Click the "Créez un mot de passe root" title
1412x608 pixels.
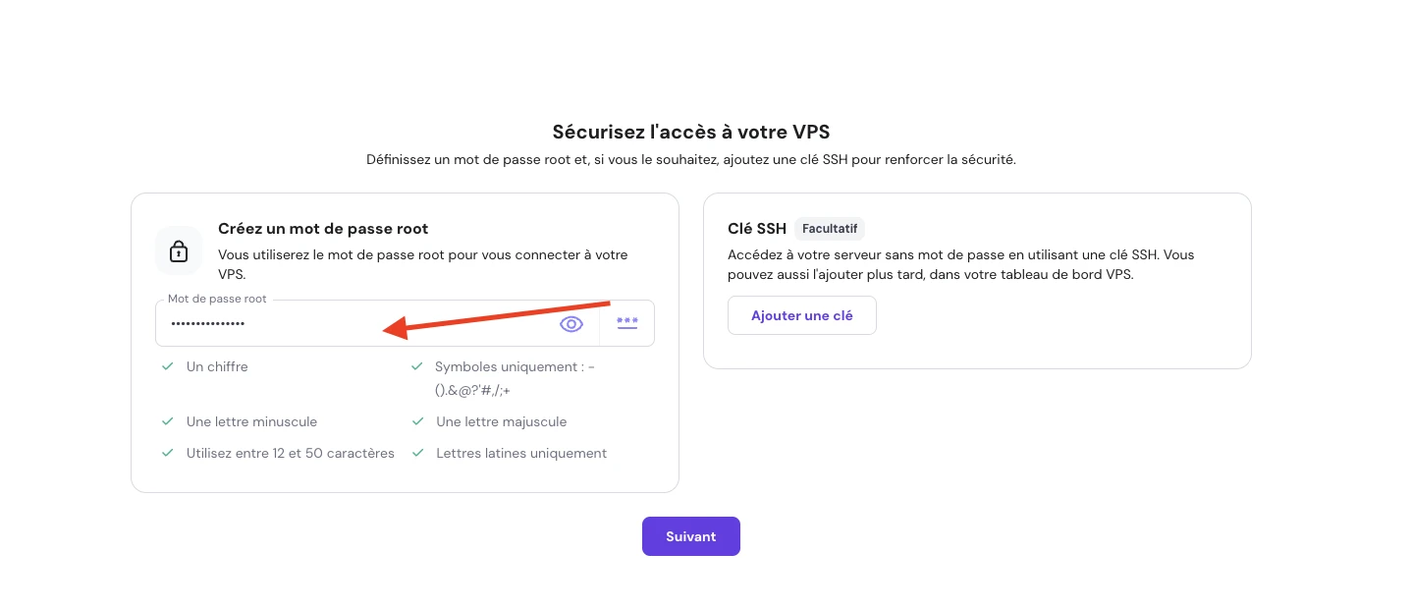click(x=323, y=229)
